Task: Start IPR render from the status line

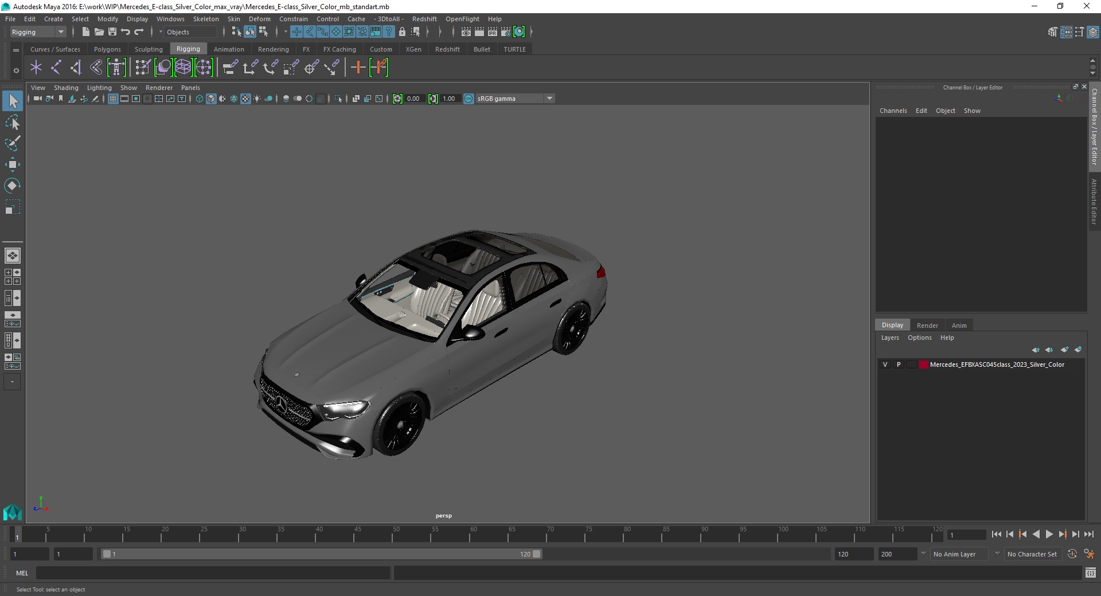Action: [x=493, y=32]
